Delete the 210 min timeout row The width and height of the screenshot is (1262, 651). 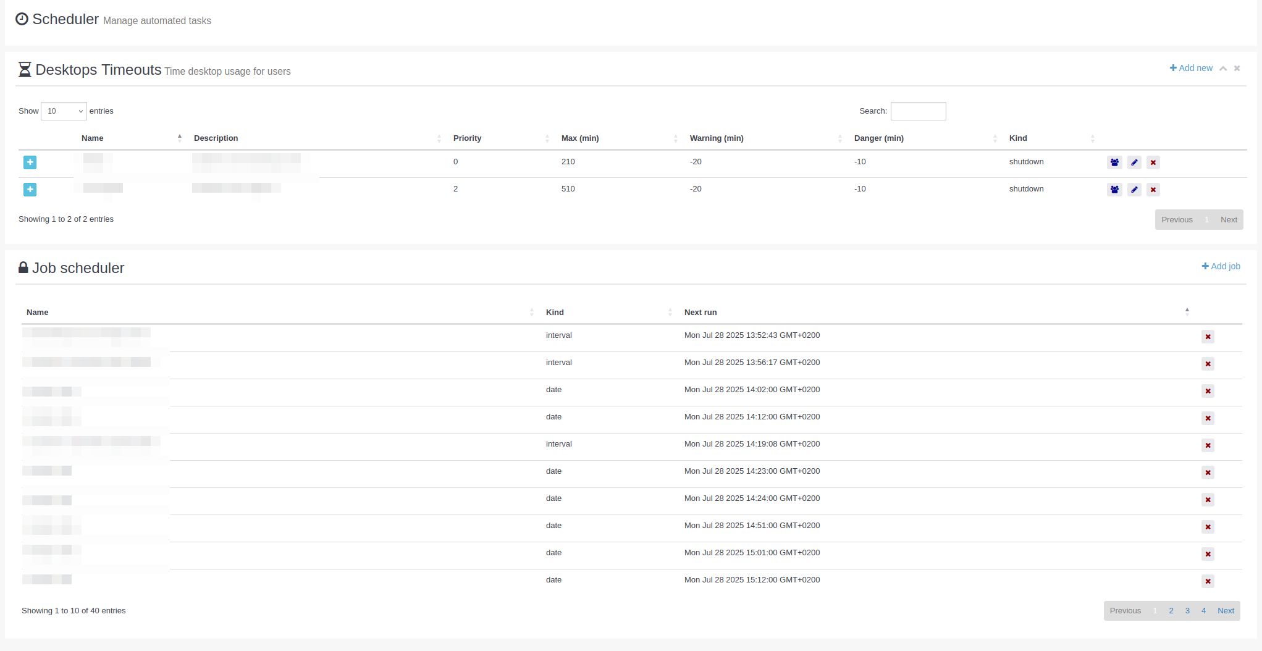click(x=1153, y=162)
